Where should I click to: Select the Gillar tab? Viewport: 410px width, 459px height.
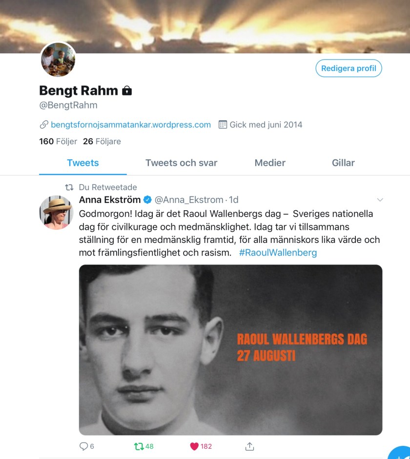click(x=343, y=163)
